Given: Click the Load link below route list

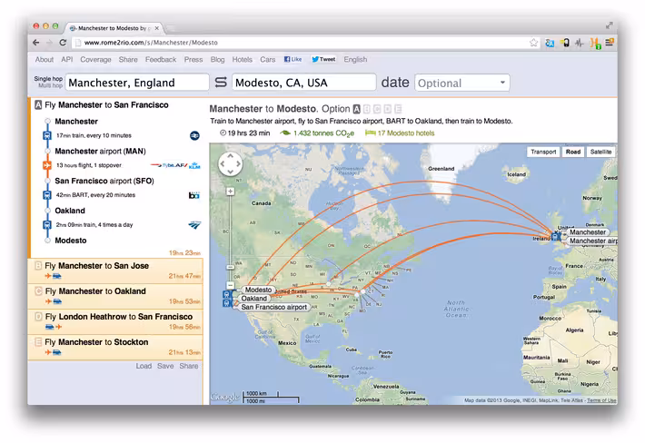Looking at the screenshot, I should [144, 366].
